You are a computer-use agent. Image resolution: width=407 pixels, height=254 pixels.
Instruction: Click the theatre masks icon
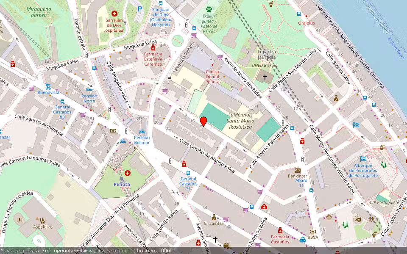coord(358,220)
